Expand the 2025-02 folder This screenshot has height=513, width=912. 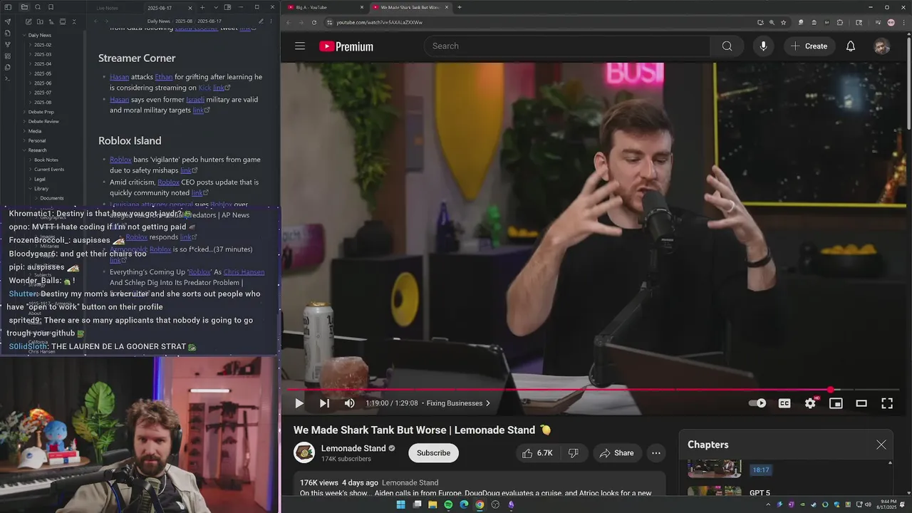tap(42, 45)
